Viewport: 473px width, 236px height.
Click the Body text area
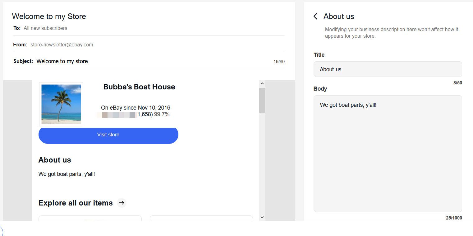tap(388, 153)
